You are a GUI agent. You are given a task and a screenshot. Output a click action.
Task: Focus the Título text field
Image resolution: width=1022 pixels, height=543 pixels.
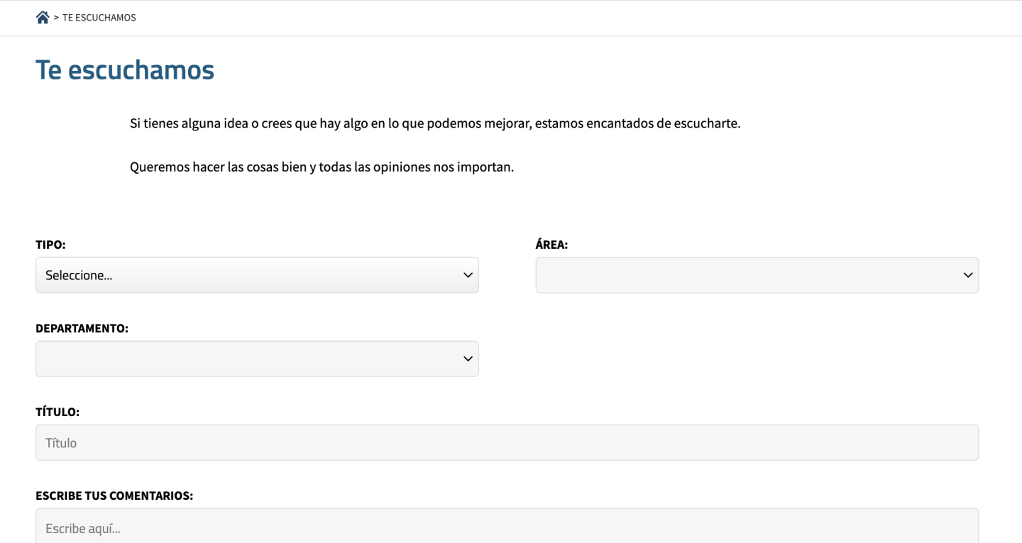(x=507, y=442)
